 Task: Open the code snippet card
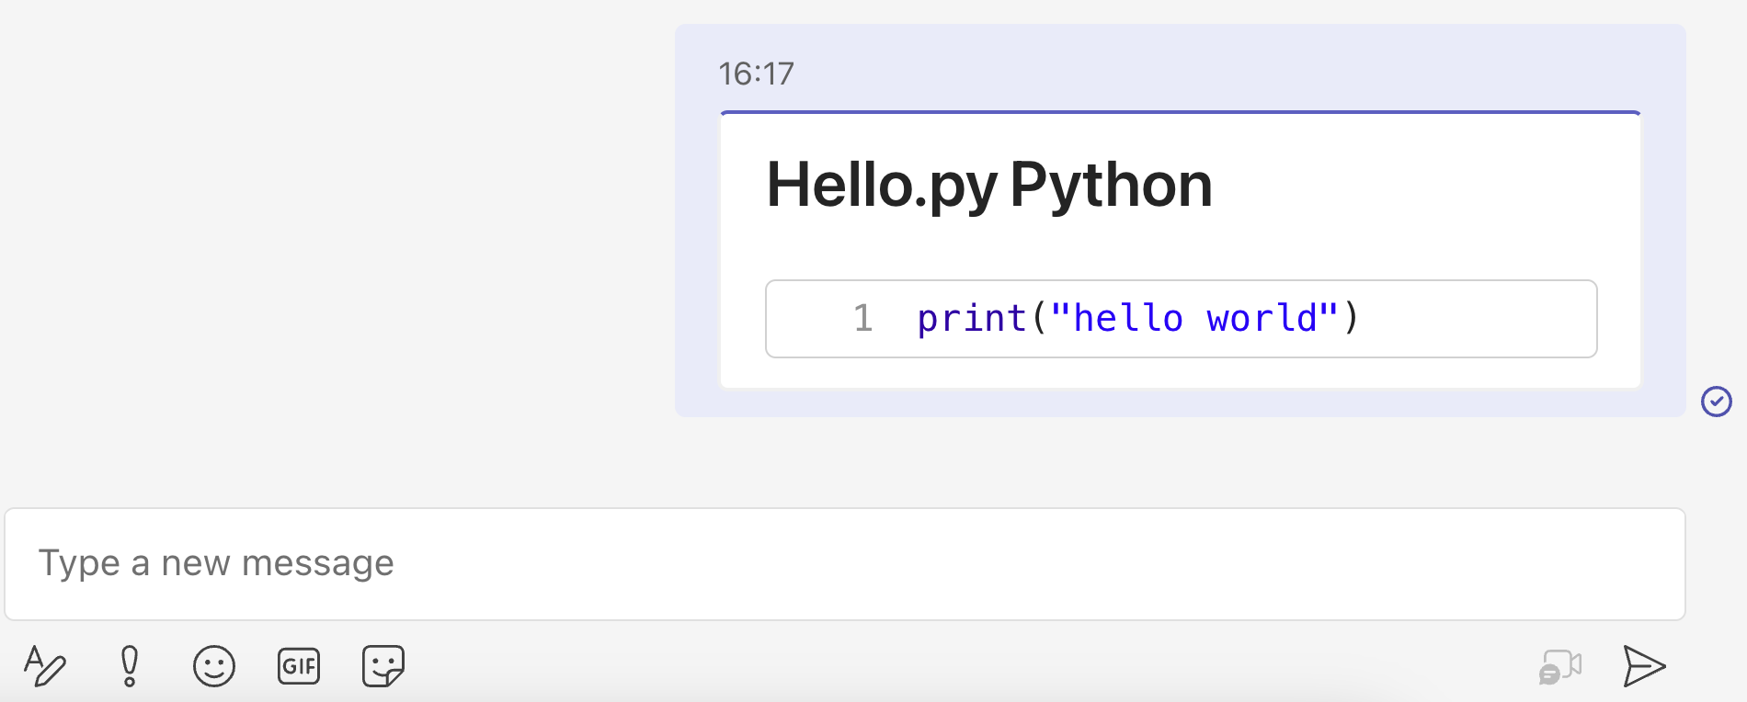click(x=1181, y=250)
